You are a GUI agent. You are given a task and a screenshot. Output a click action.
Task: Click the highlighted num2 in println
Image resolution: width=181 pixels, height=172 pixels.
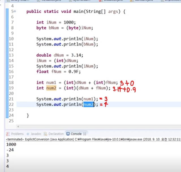click(x=89, y=104)
